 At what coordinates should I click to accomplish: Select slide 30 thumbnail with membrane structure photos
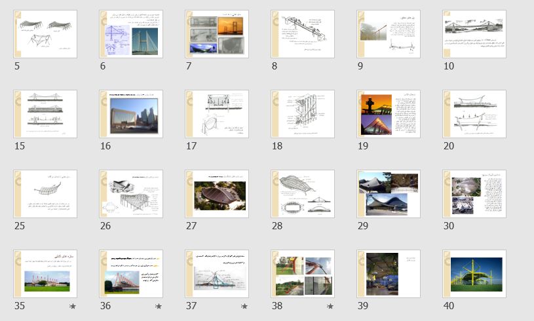click(474, 194)
